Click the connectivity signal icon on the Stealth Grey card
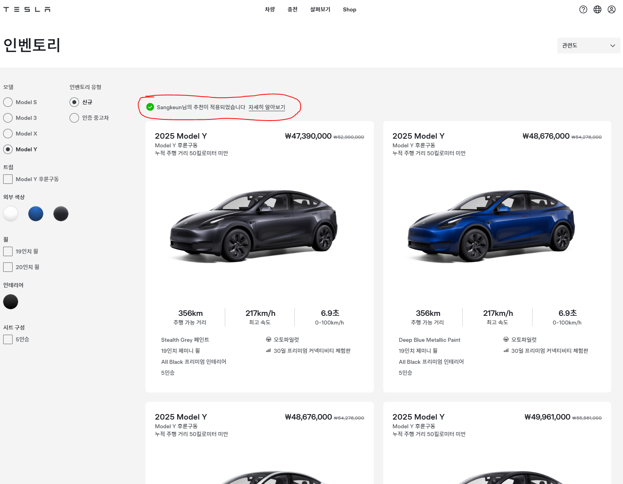Screen dimensions: 623x484 point(268,350)
